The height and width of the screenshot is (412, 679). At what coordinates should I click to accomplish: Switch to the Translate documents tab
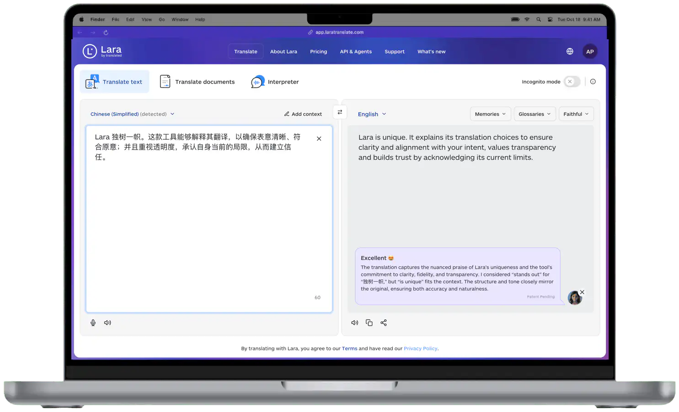tap(197, 82)
